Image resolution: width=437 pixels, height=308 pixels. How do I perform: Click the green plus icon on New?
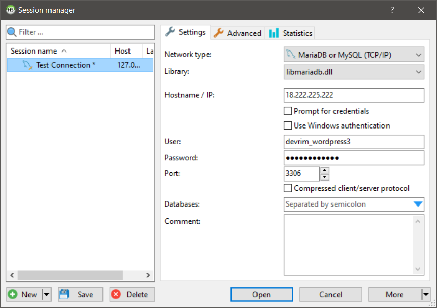[13, 294]
